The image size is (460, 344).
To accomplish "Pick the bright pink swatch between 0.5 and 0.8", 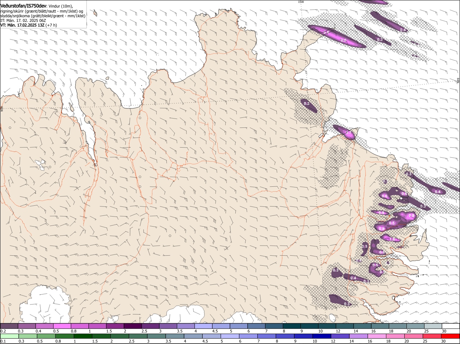I will (62, 326).
